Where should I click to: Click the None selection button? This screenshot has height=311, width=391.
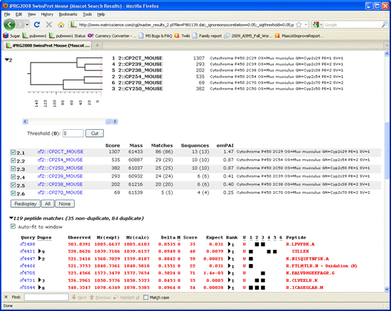coord(65,204)
